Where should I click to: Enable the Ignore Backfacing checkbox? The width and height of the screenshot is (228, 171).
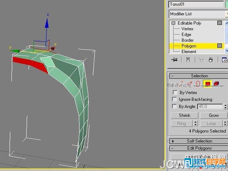pos(174,99)
